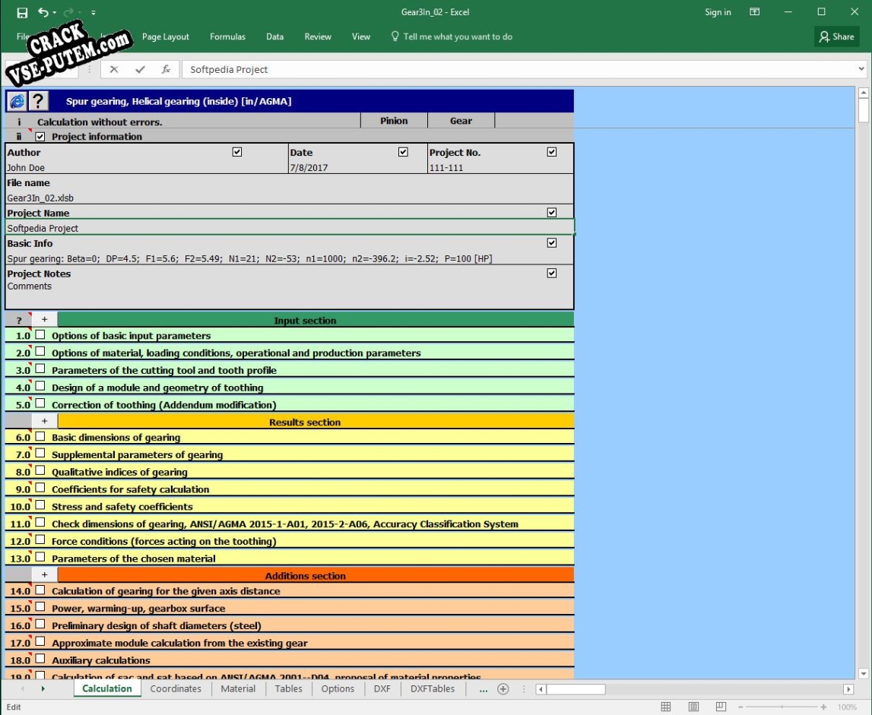Add new sheet with plus icon
872x715 pixels.
(503, 689)
